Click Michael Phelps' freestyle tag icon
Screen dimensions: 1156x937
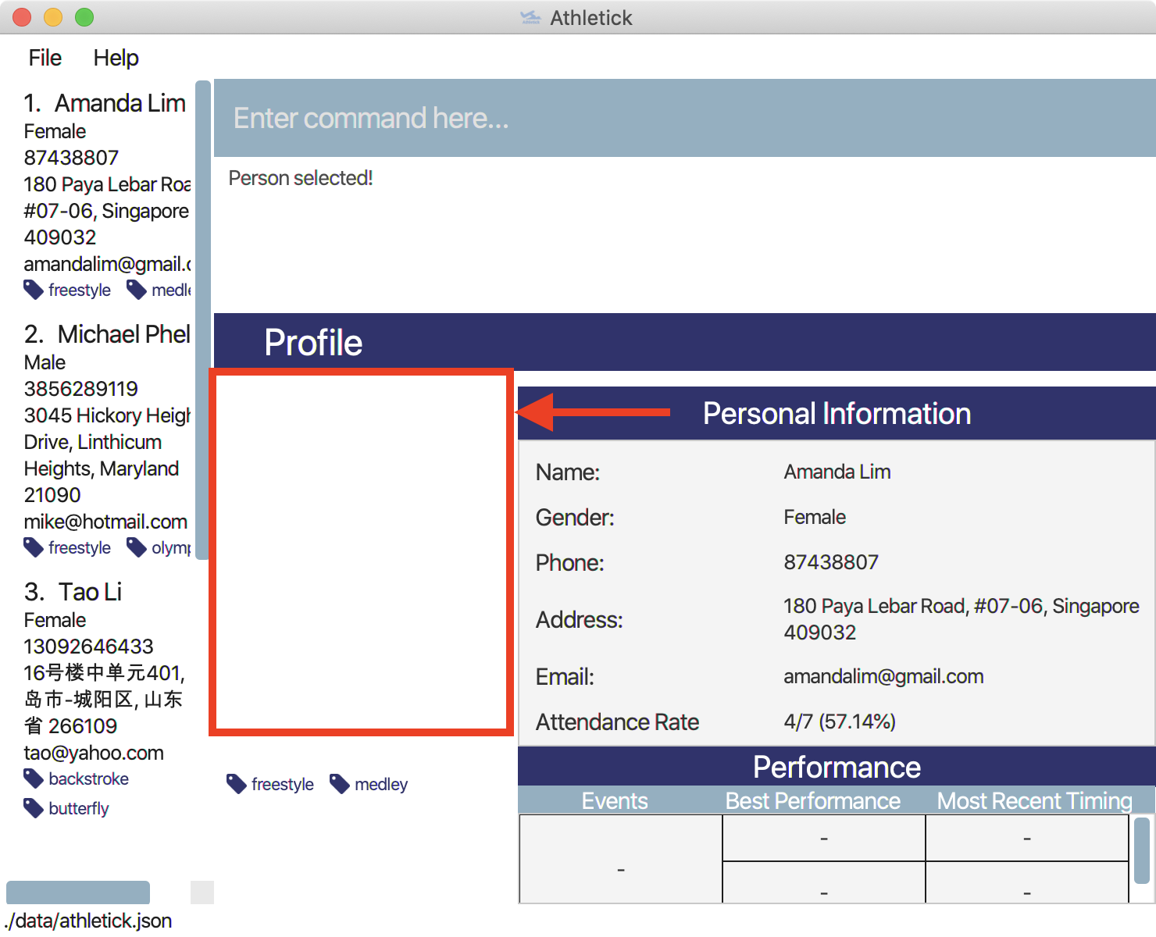pyautogui.click(x=34, y=548)
